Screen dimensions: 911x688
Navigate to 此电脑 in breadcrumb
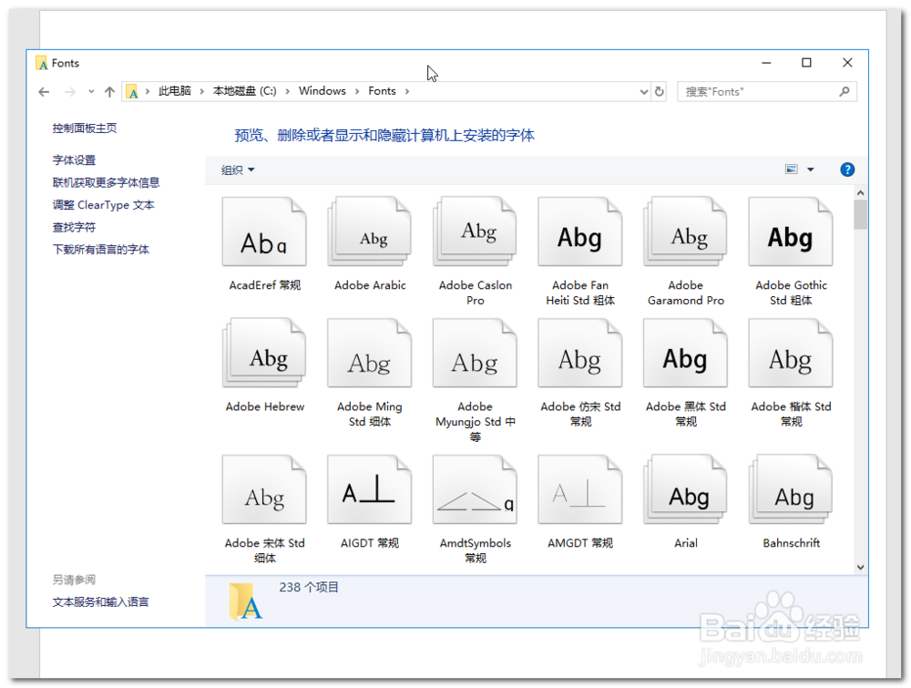click(175, 91)
